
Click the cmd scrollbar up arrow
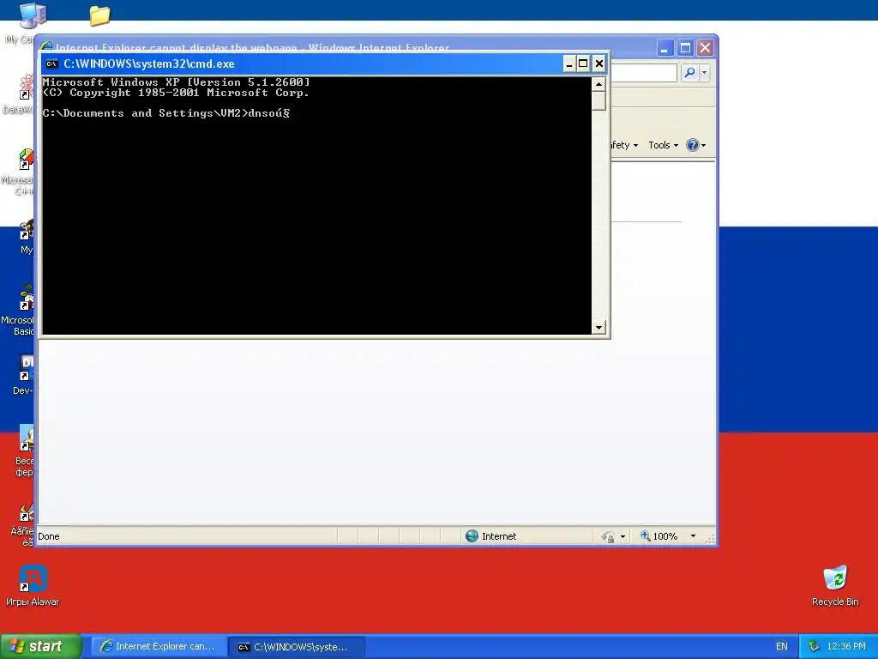[598, 85]
